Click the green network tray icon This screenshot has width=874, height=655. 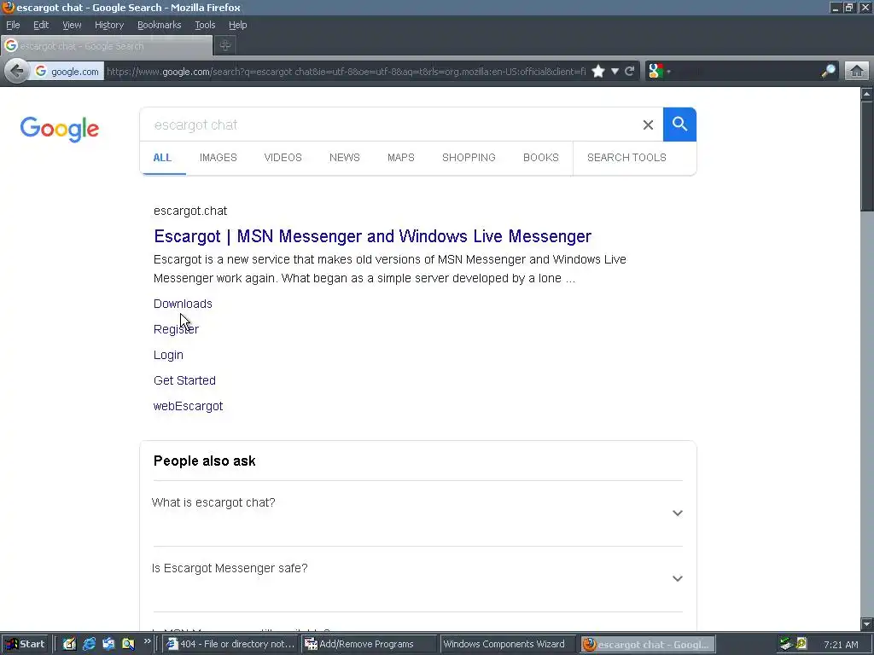click(786, 644)
